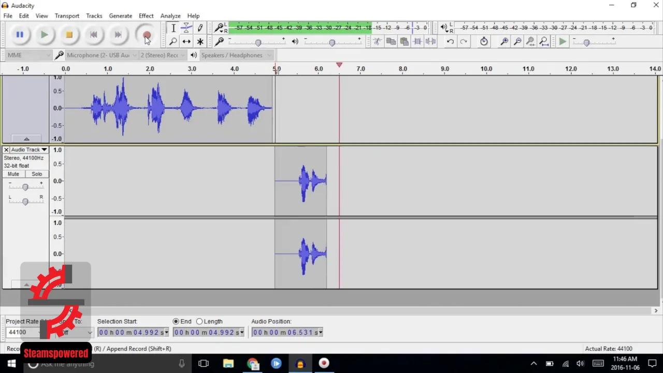
Task: Click the Undo arrow icon
Action: click(450, 41)
